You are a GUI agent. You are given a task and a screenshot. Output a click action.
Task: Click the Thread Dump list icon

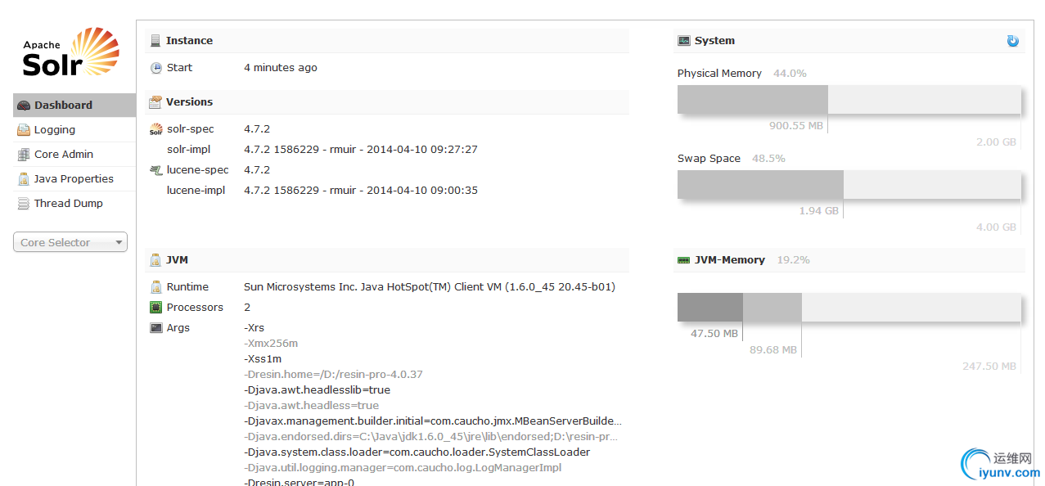pos(24,204)
